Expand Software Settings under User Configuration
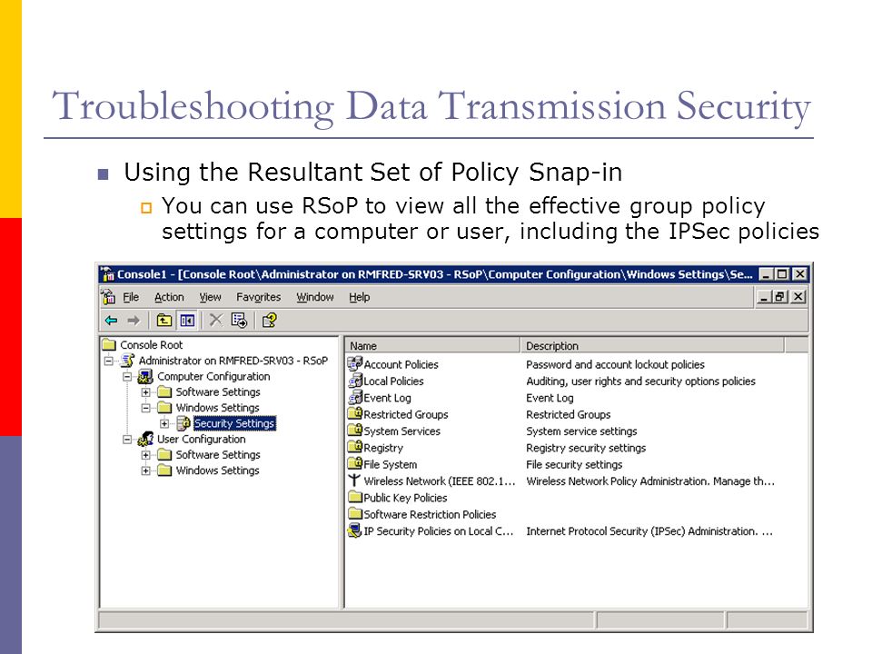 click(x=145, y=455)
